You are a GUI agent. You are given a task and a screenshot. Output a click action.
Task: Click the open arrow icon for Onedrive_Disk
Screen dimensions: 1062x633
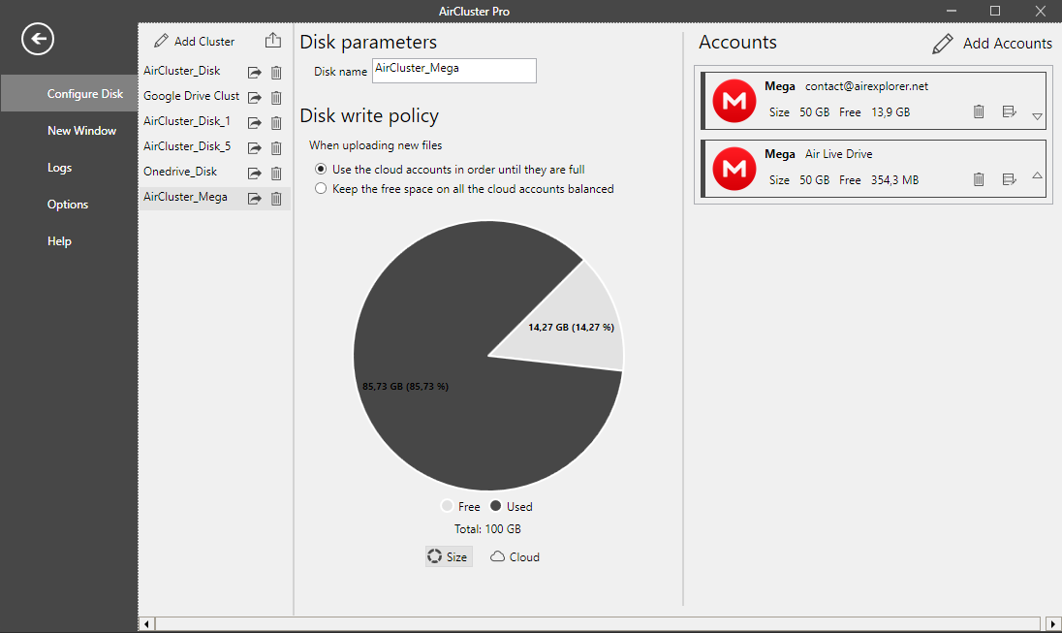coord(255,174)
